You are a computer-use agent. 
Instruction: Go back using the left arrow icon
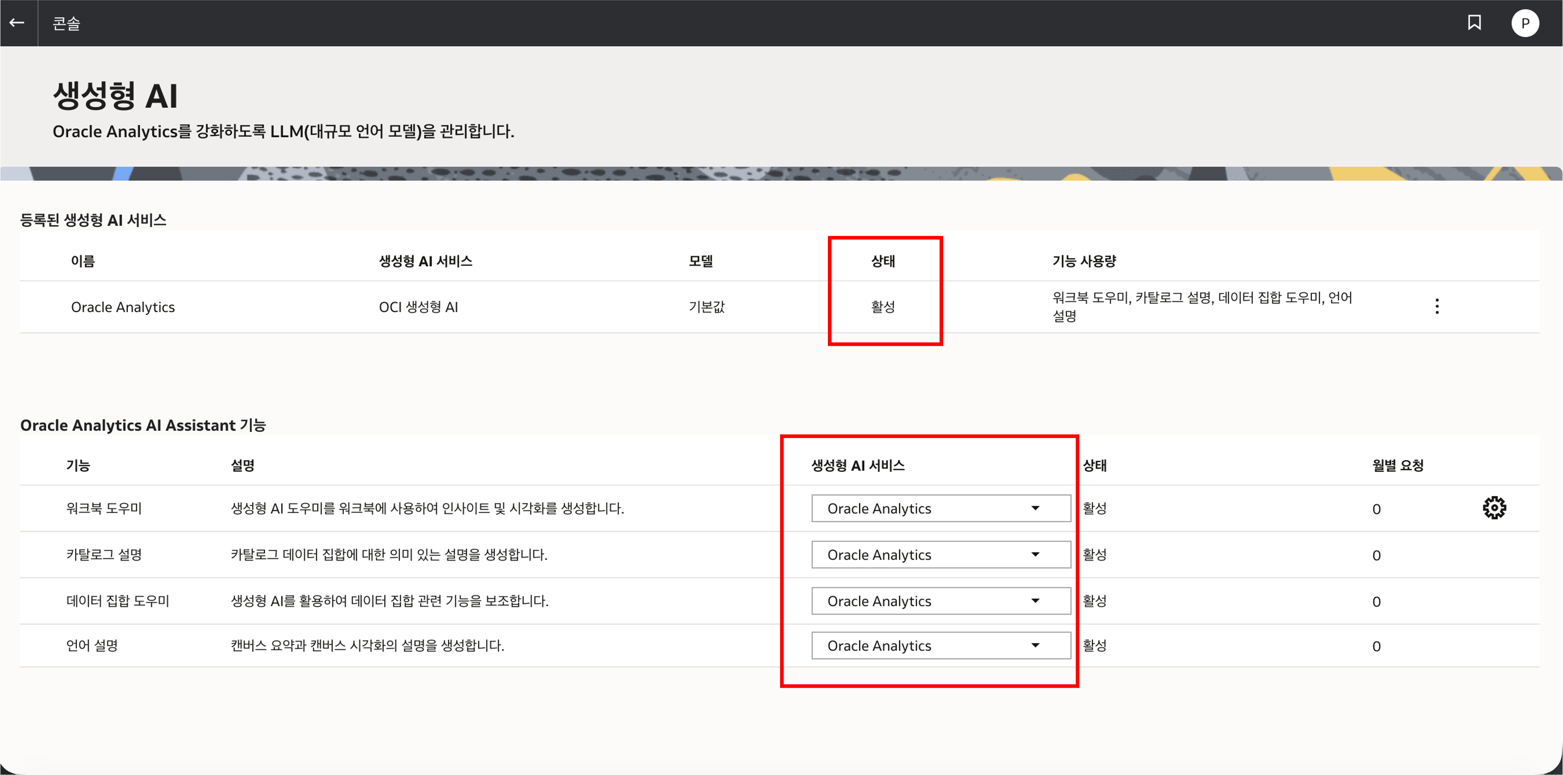click(17, 23)
